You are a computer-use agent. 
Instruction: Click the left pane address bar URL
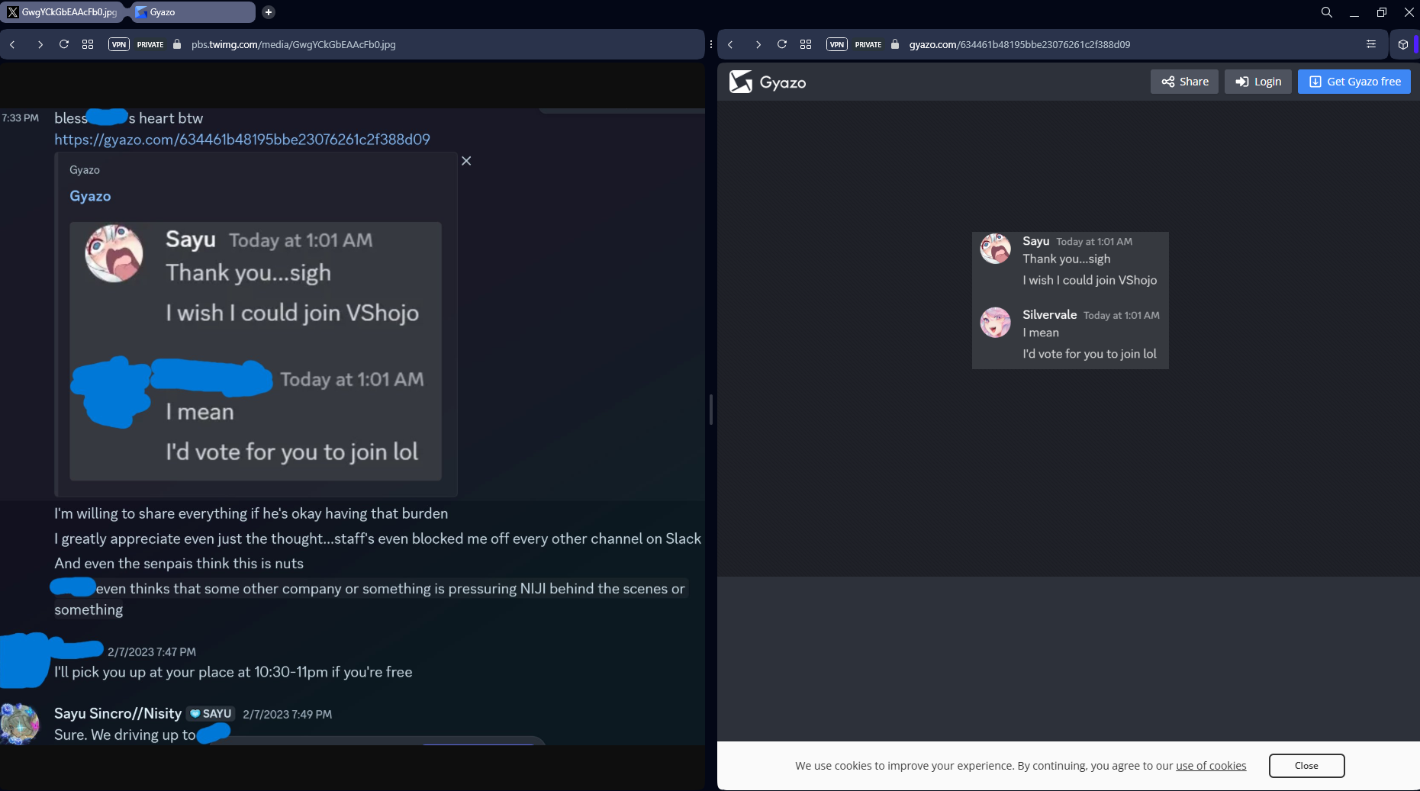coord(294,44)
